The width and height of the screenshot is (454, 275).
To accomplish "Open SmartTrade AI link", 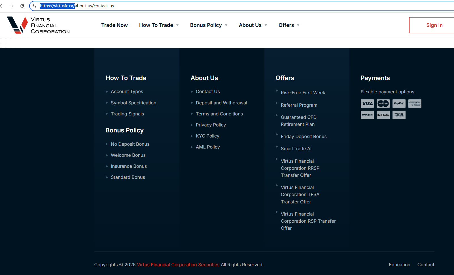I will pos(296,149).
